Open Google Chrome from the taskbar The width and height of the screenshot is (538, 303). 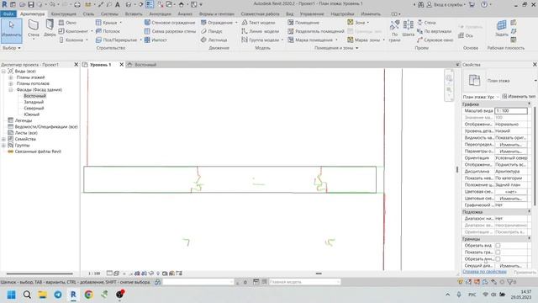pos(88,295)
